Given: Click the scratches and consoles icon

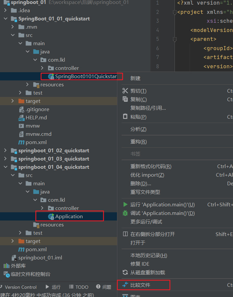Looking at the screenshot, I should (7, 274).
